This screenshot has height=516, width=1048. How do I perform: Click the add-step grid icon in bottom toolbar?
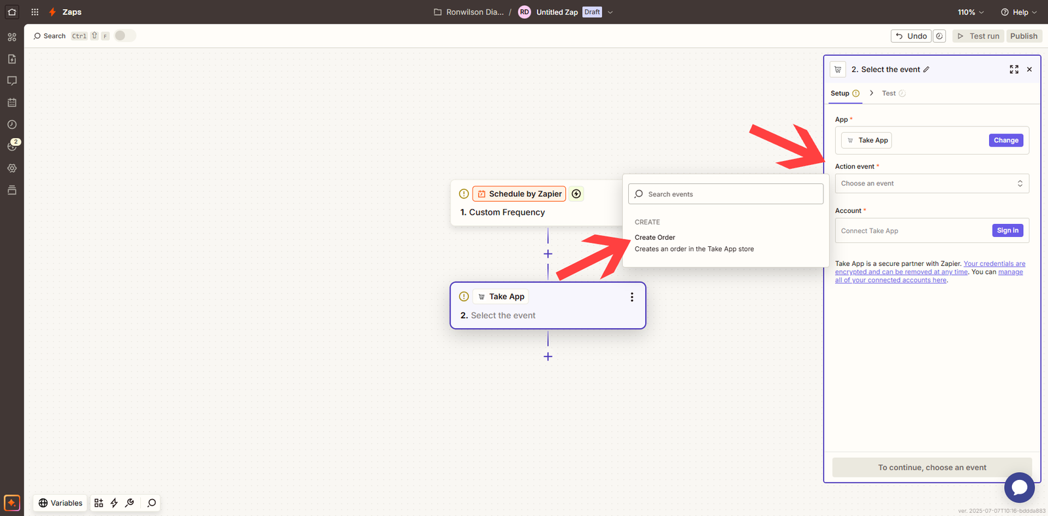99,503
